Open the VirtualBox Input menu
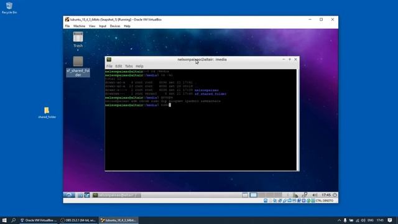Screen dimensions: 398x224 pos(103,26)
